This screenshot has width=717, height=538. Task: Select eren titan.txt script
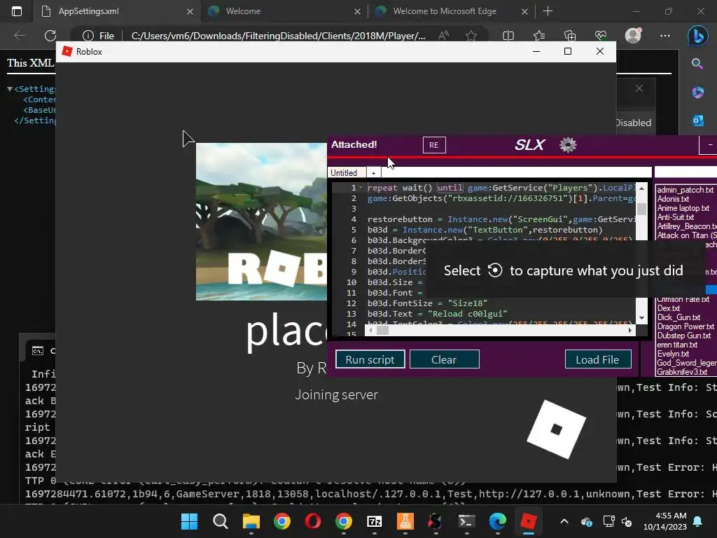pyautogui.click(x=677, y=345)
